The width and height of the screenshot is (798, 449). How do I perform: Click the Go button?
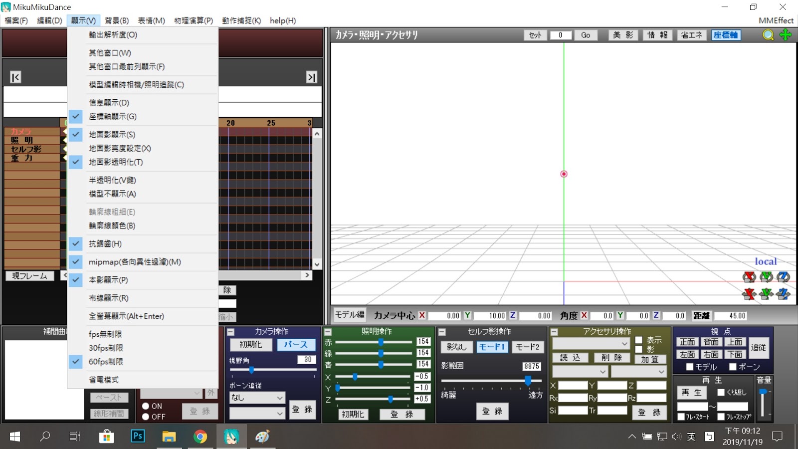pyautogui.click(x=586, y=35)
